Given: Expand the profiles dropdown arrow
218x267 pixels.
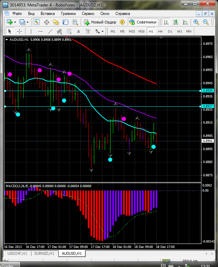Looking at the screenshot, I should pos(28,22).
